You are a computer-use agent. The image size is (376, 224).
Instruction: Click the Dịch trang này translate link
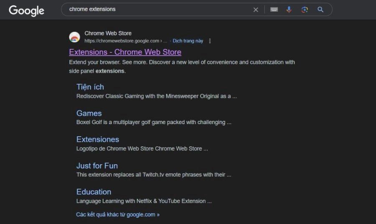coord(188,41)
